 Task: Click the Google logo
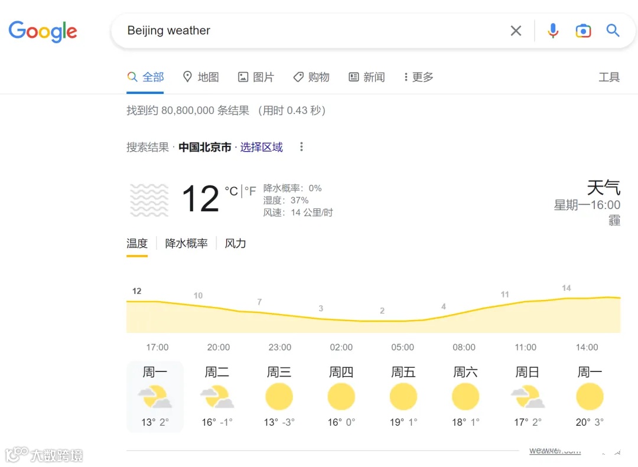(43, 32)
